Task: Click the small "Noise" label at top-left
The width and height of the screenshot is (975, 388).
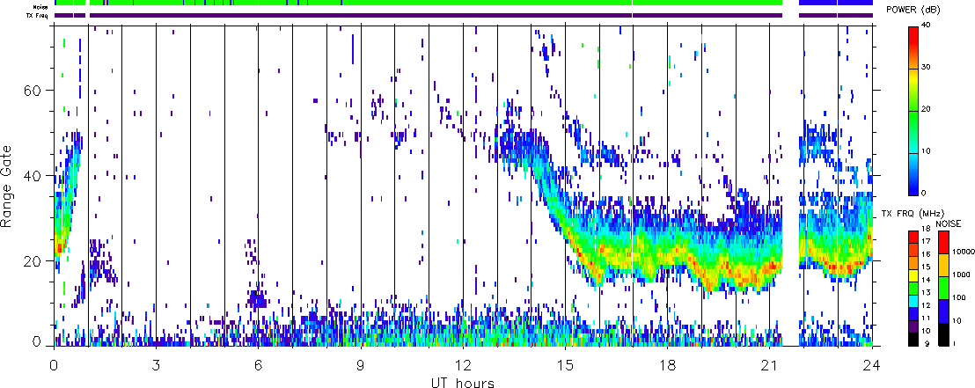Action: [x=41, y=5]
